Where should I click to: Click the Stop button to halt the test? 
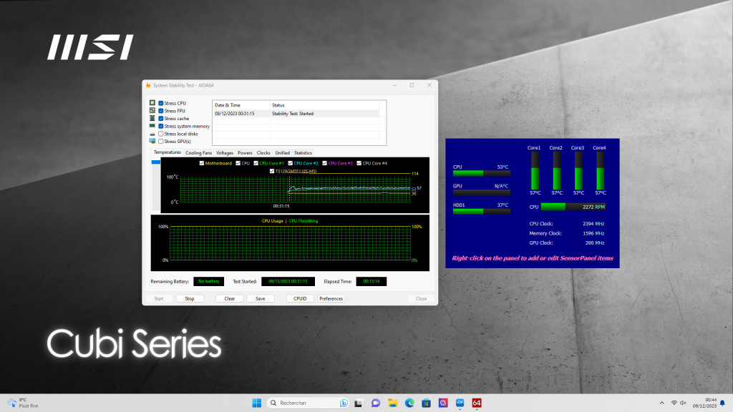point(189,298)
